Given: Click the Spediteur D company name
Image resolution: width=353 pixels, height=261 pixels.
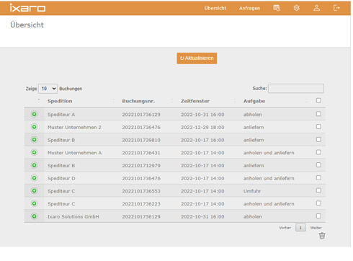Looking at the screenshot, I should (61, 178).
